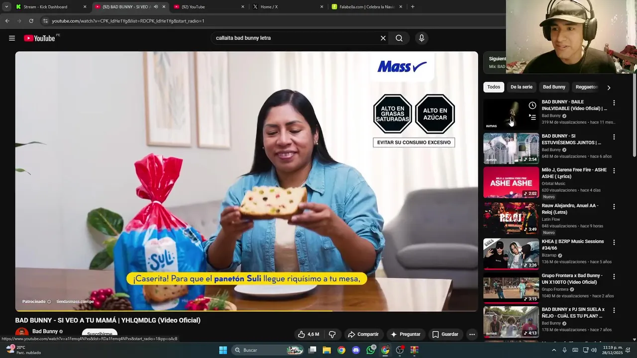The height and width of the screenshot is (358, 637).
Task: Open tab search dropdown in Chrome
Action: (6, 7)
